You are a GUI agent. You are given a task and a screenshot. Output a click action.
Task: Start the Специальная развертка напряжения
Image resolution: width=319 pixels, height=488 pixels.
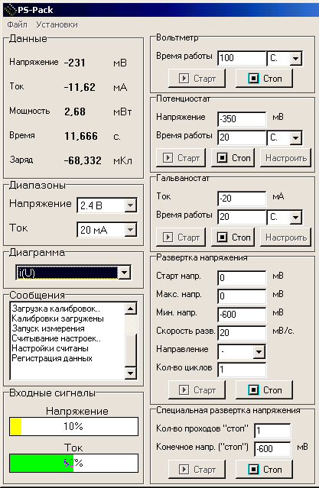[x=197, y=469]
